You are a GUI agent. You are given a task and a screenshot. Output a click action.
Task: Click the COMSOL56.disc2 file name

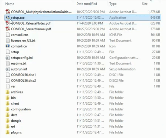tap(24, 80)
